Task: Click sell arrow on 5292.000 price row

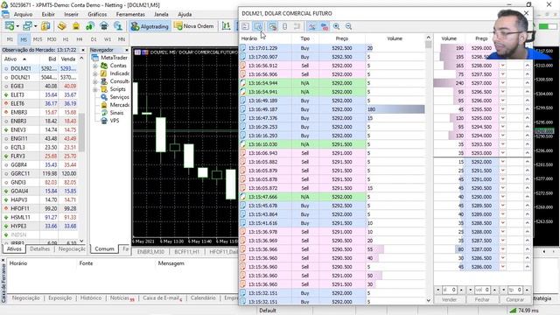Action: point(503,162)
